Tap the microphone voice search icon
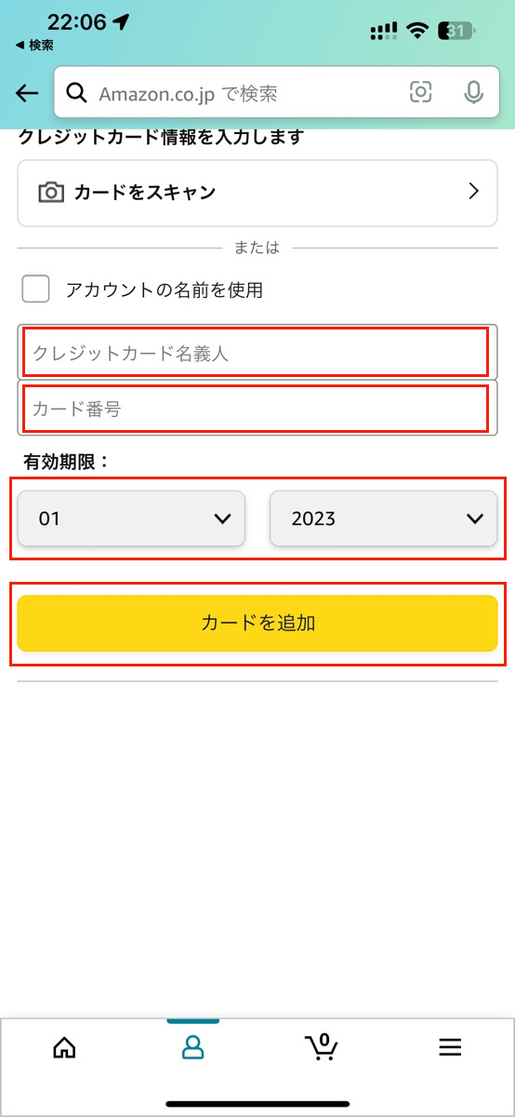The image size is (515, 1117). click(x=474, y=92)
